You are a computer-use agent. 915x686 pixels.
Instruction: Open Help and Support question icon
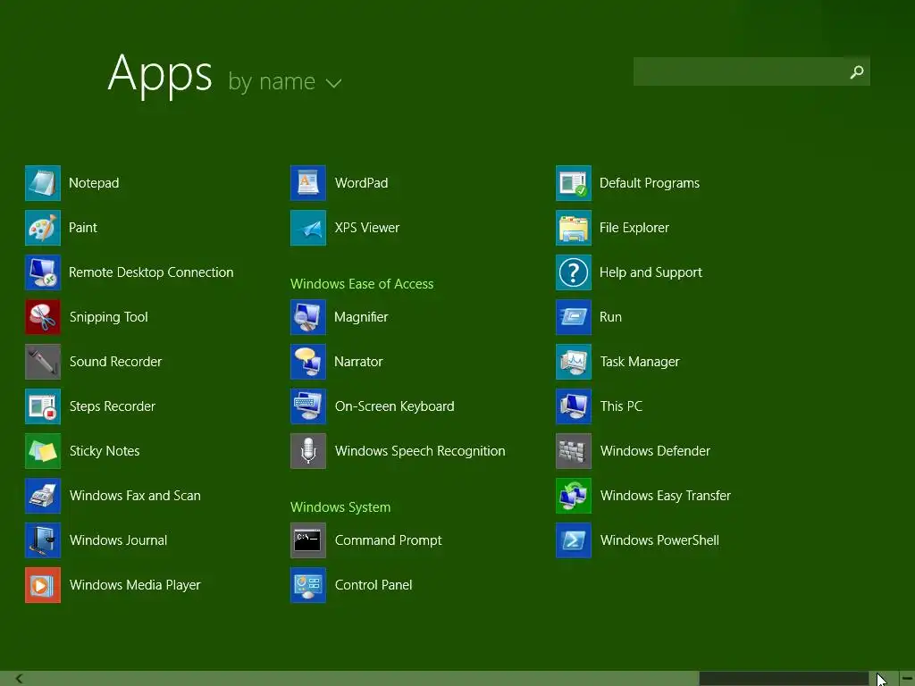pos(574,272)
